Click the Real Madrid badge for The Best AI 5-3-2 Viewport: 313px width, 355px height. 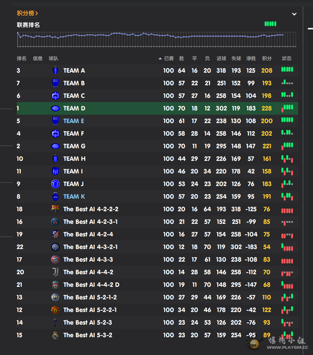pyautogui.click(x=56, y=335)
